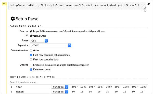Click the gear icon beside Setup Parse

click(x=13, y=19)
